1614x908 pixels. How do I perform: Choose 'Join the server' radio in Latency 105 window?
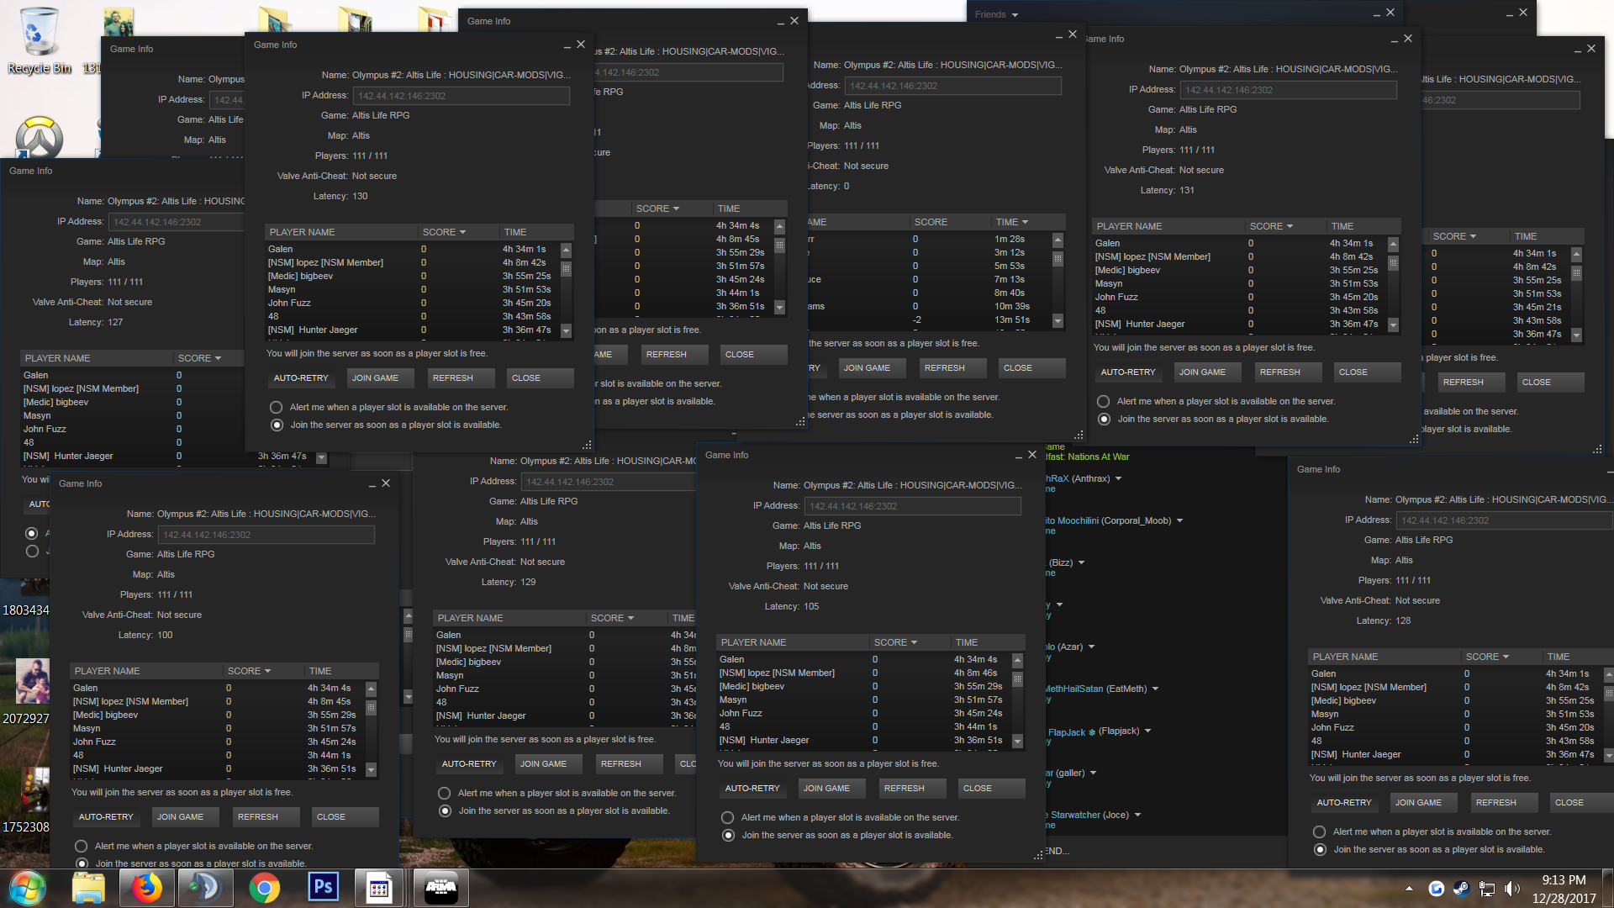click(x=728, y=836)
